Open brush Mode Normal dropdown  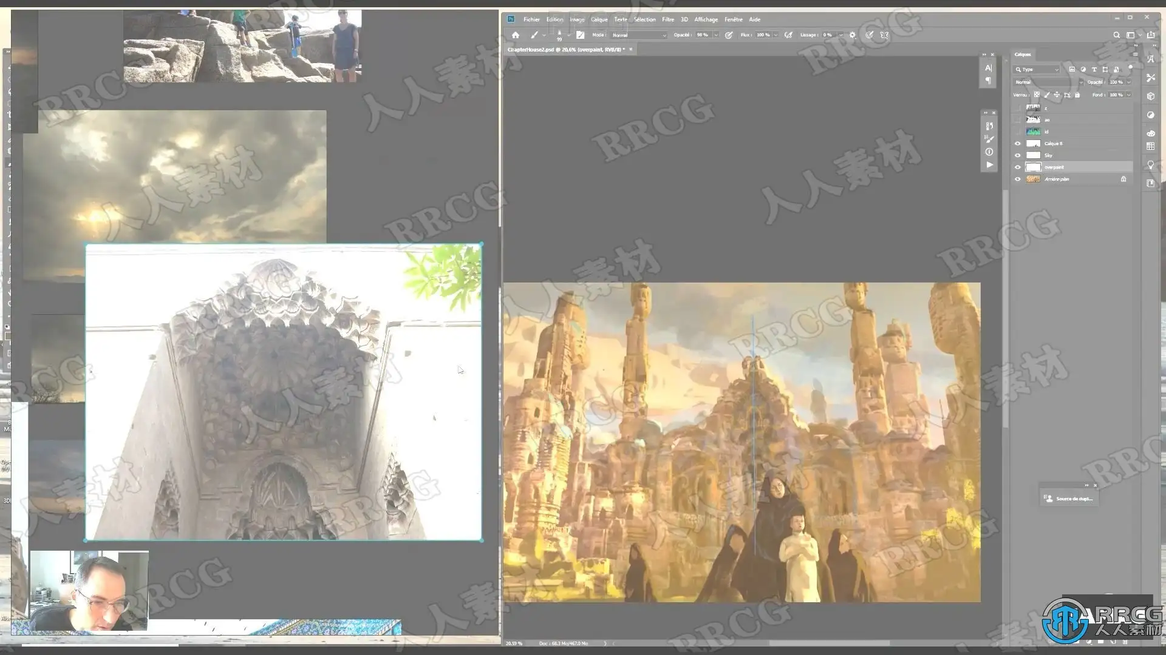(638, 35)
